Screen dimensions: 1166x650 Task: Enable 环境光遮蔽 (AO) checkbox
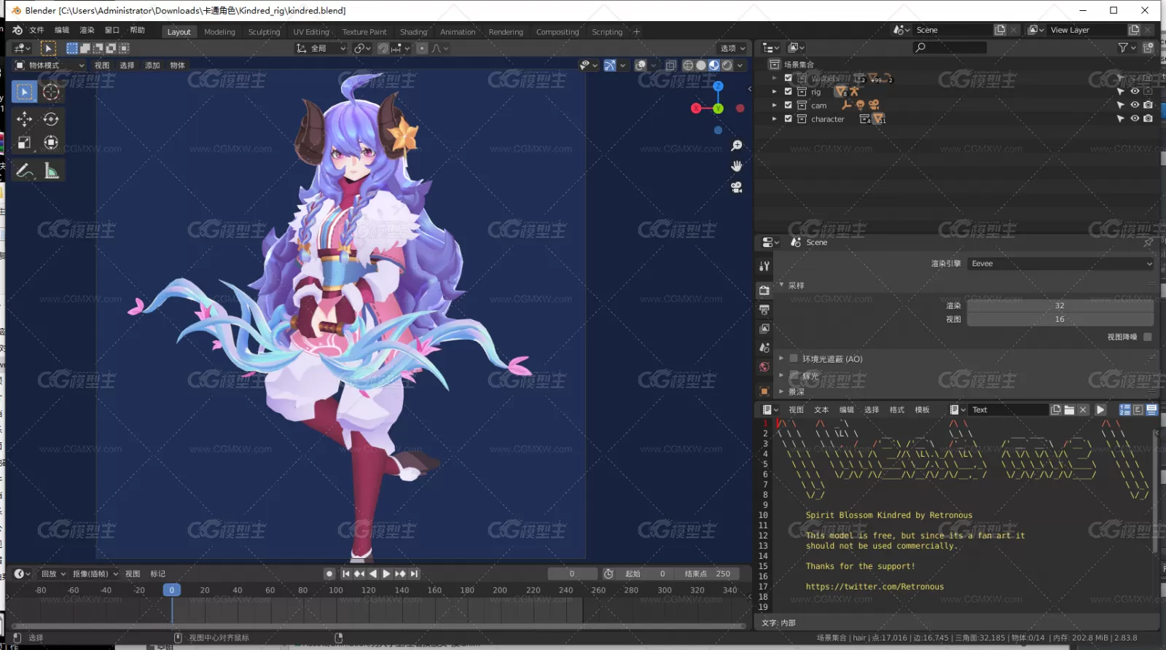[794, 359]
